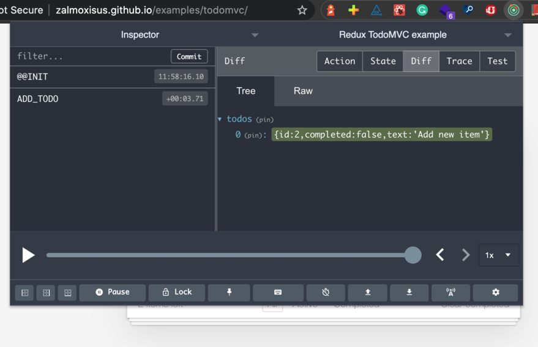Pin the index 0 entry under todos
538x347 pixels.
[253, 135]
